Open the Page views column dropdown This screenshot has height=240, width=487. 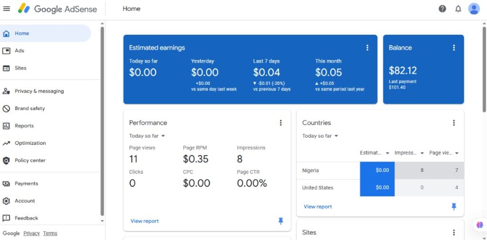pos(457,153)
